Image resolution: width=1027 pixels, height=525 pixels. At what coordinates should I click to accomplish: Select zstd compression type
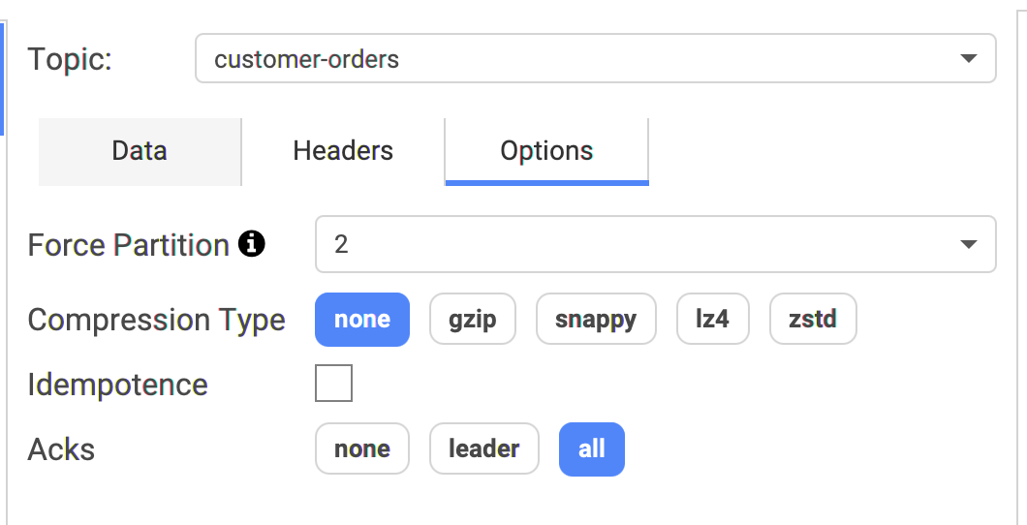tap(813, 320)
